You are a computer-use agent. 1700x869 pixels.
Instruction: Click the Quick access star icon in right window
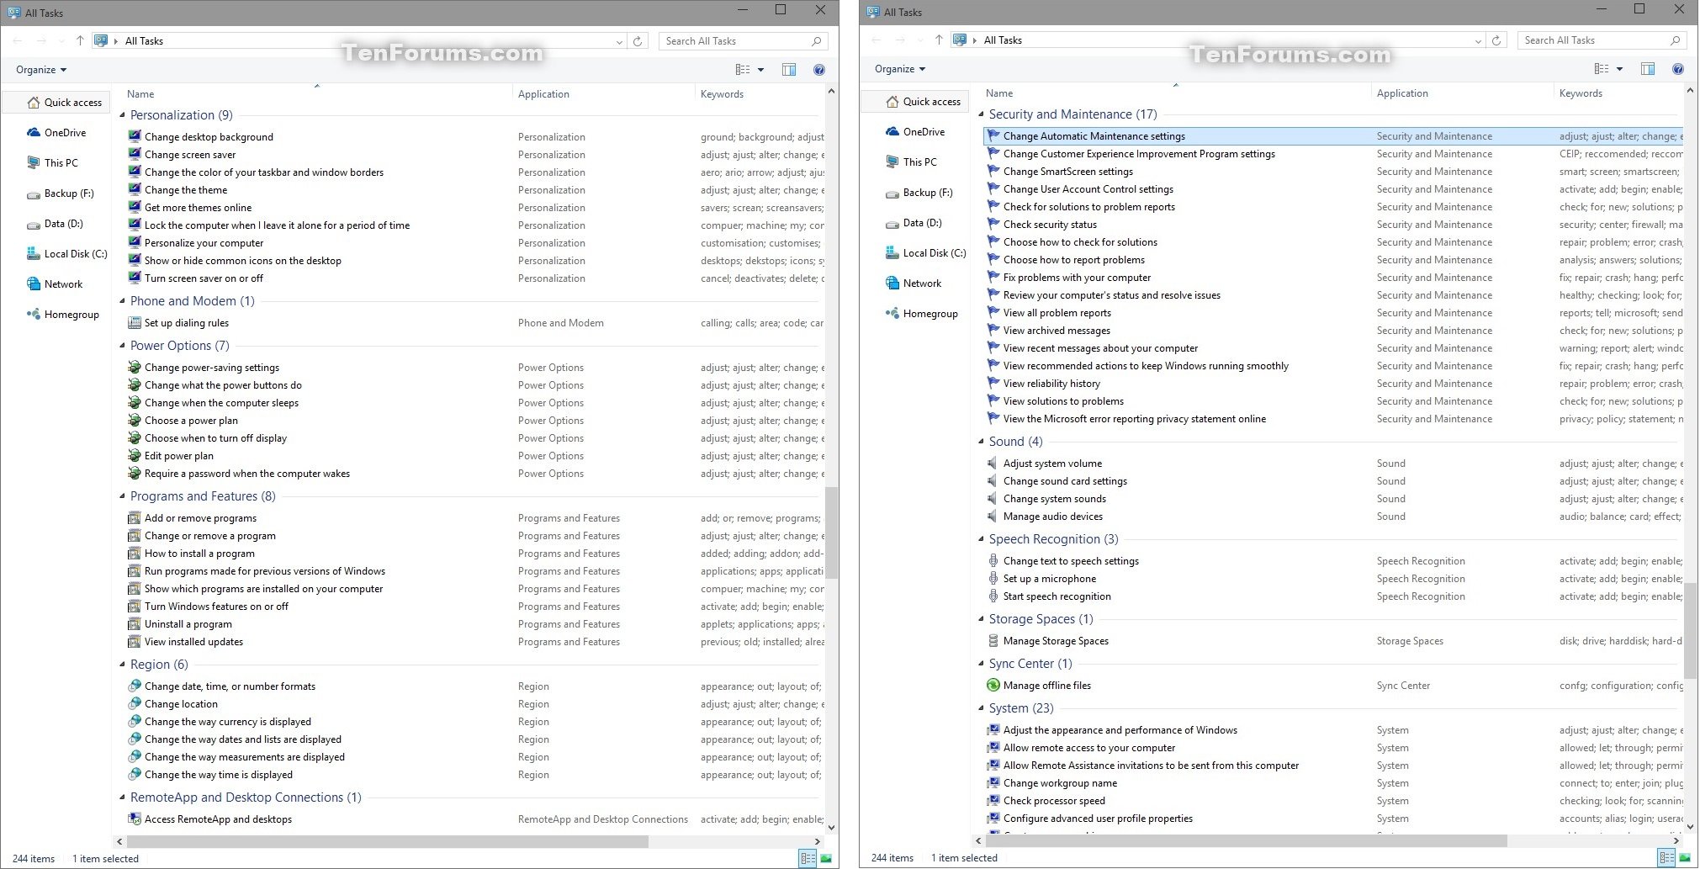(892, 102)
